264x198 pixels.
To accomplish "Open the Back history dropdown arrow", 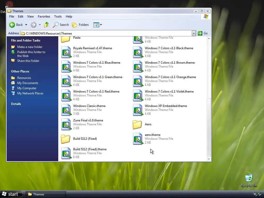I will (26, 25).
